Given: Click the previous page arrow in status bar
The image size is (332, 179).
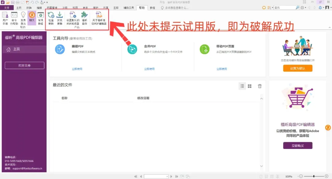Looking at the screenshot, I should click(x=141, y=177).
